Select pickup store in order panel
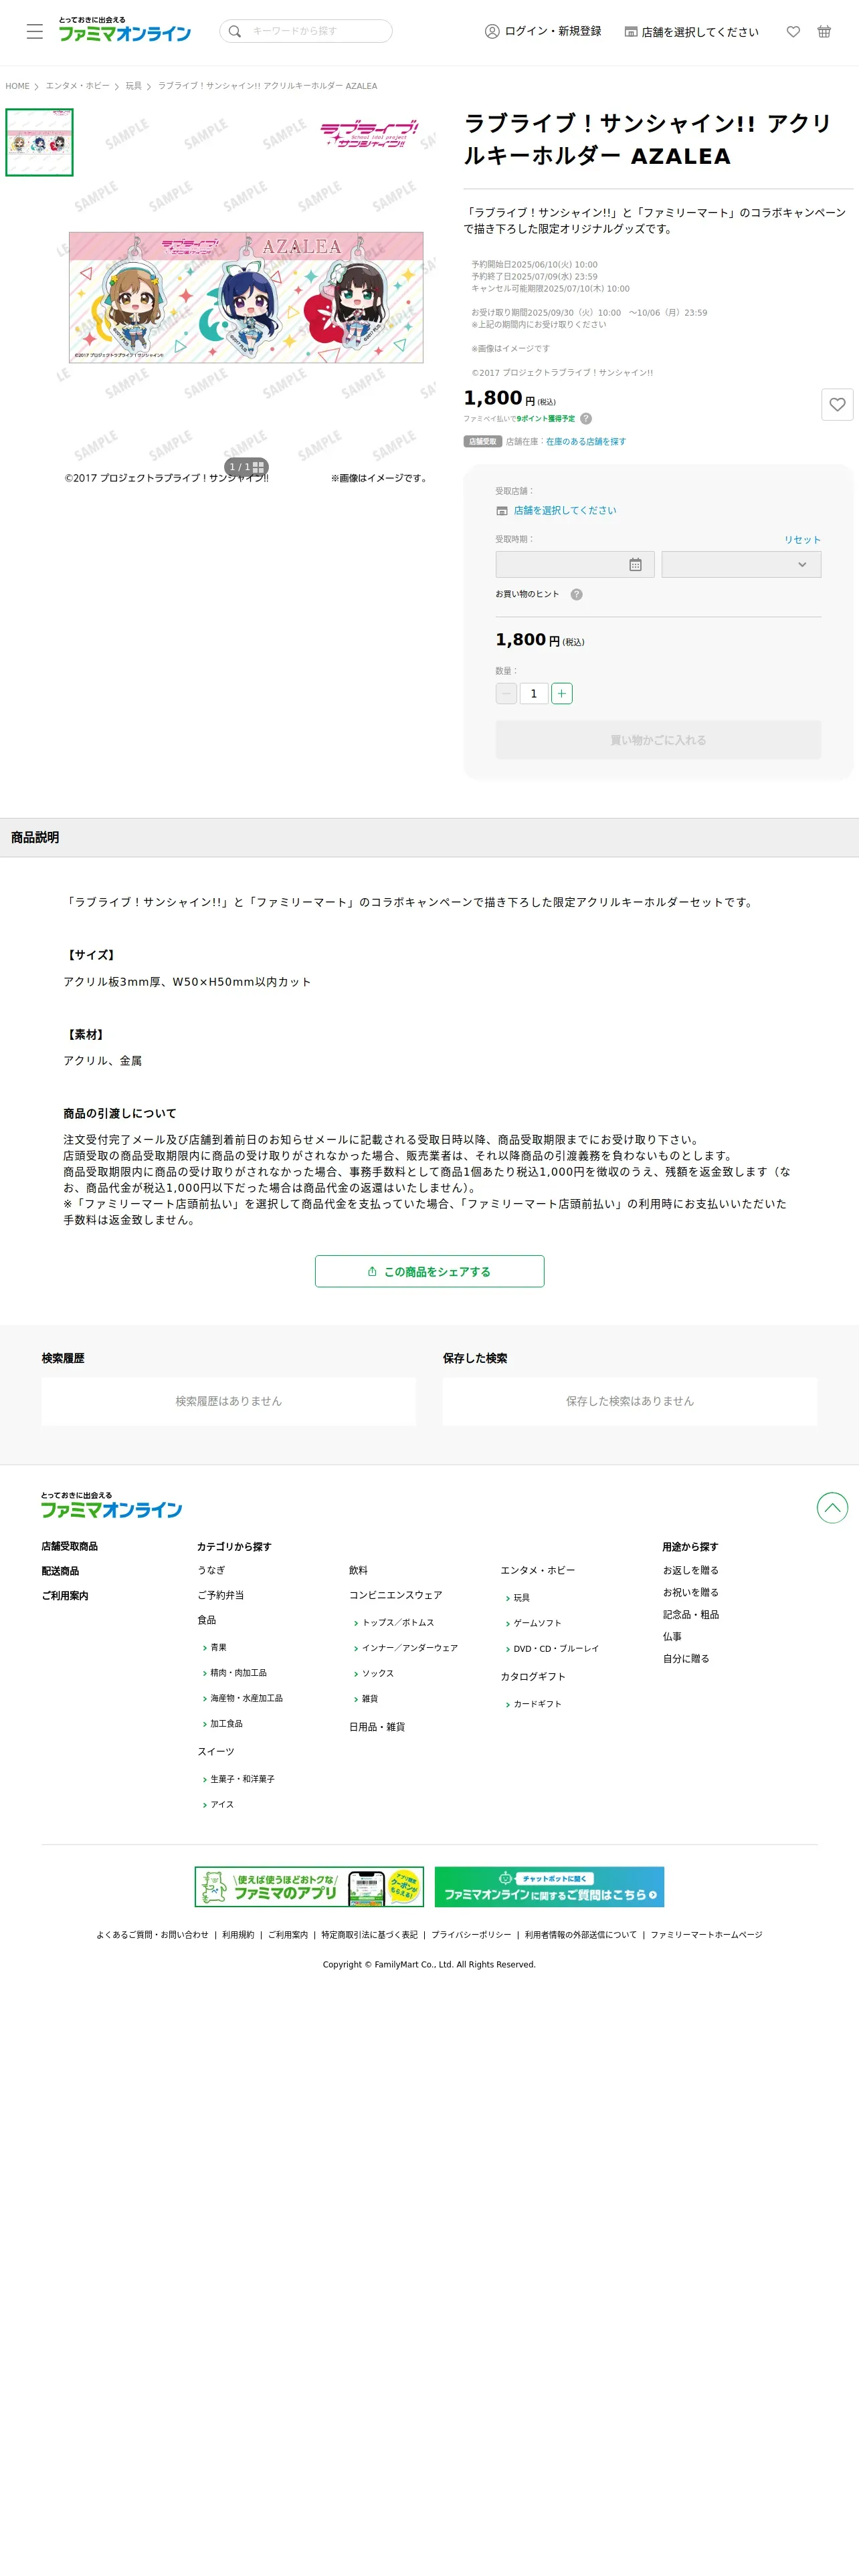The height and width of the screenshot is (2576, 859). [x=564, y=511]
